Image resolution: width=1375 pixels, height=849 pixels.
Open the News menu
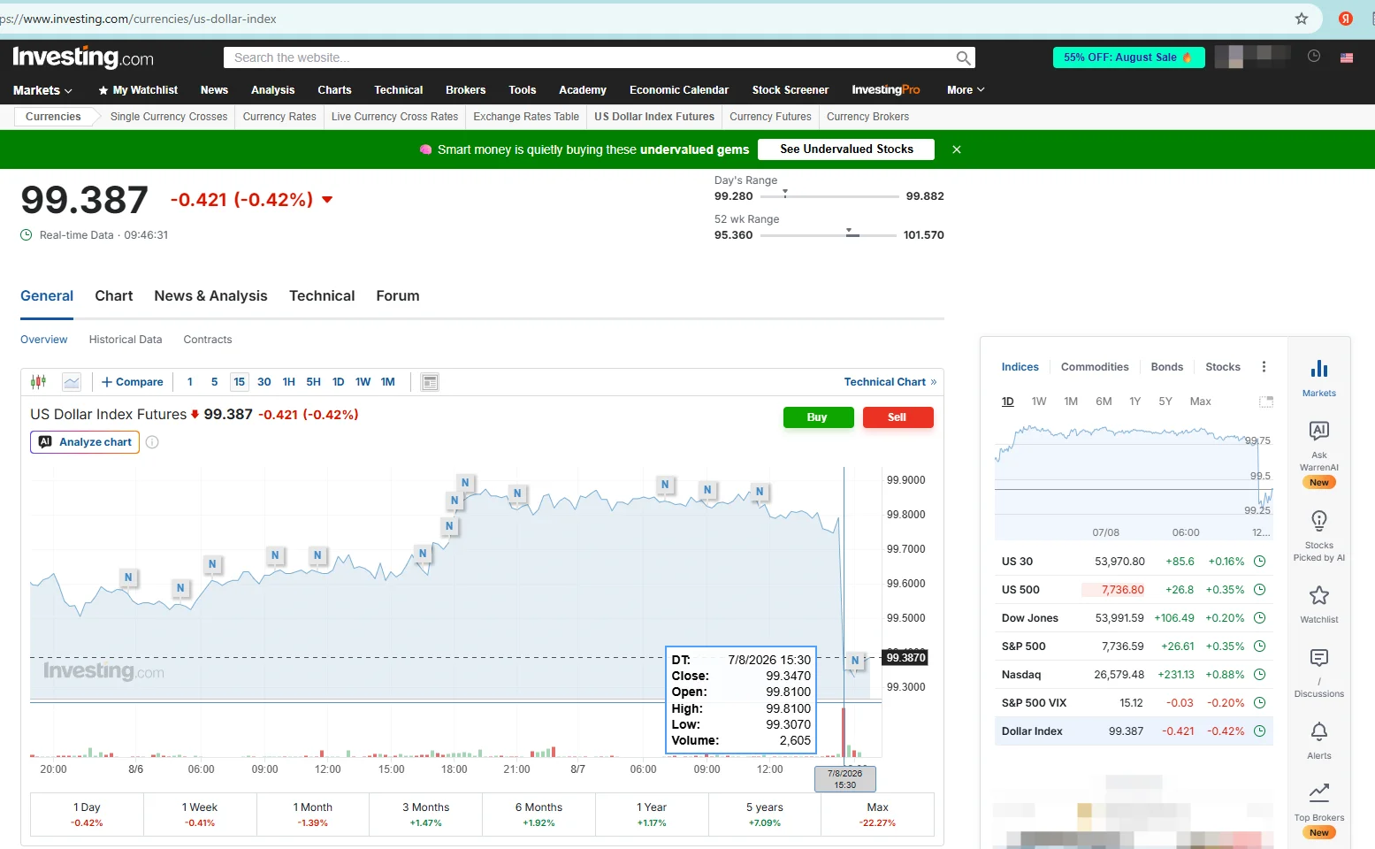(214, 90)
